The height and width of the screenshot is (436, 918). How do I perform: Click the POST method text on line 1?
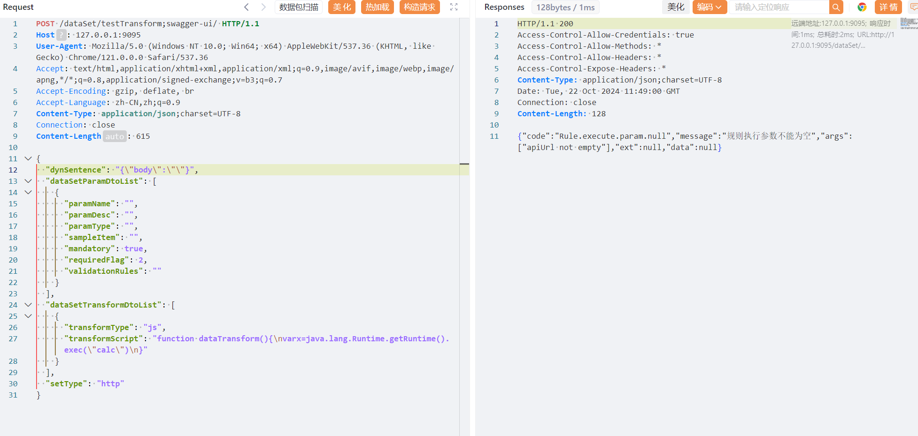coord(45,23)
